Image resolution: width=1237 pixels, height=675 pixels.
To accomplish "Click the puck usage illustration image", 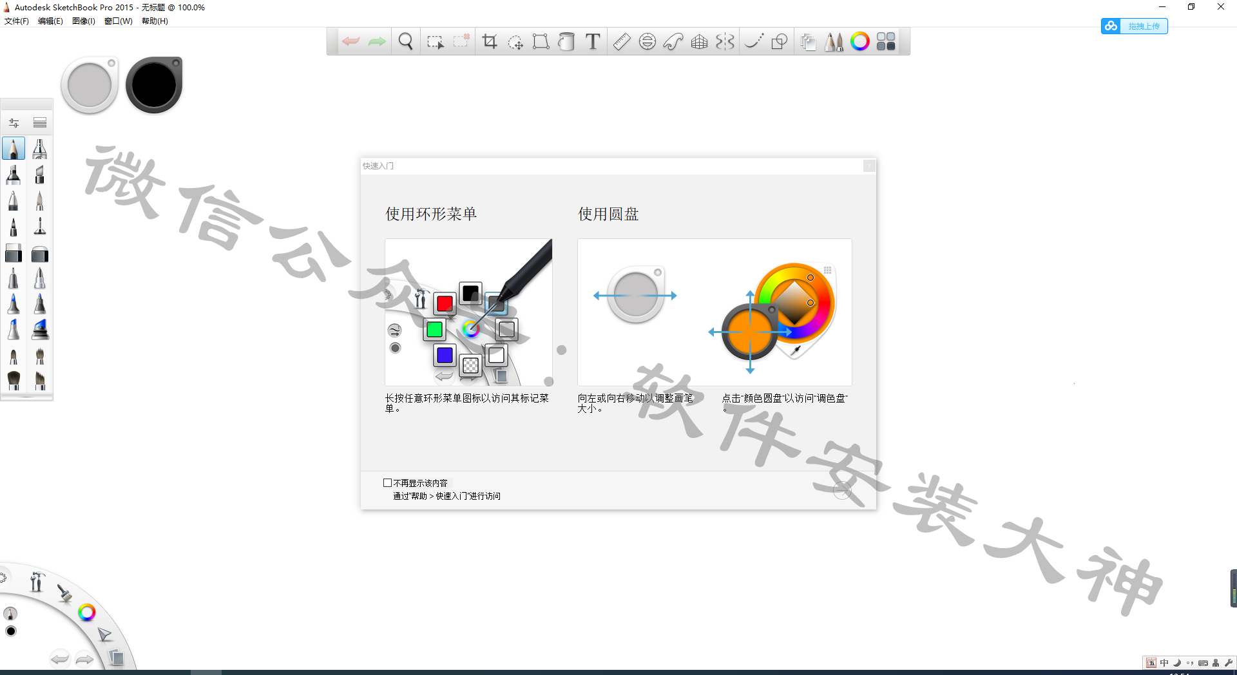I will coord(714,312).
